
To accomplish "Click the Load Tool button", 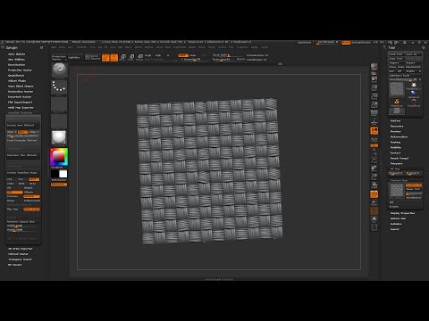I will (396, 54).
